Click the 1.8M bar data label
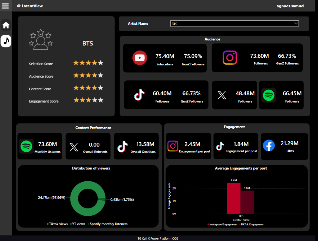Viewport: 318px width, 241px height. click(x=247, y=188)
